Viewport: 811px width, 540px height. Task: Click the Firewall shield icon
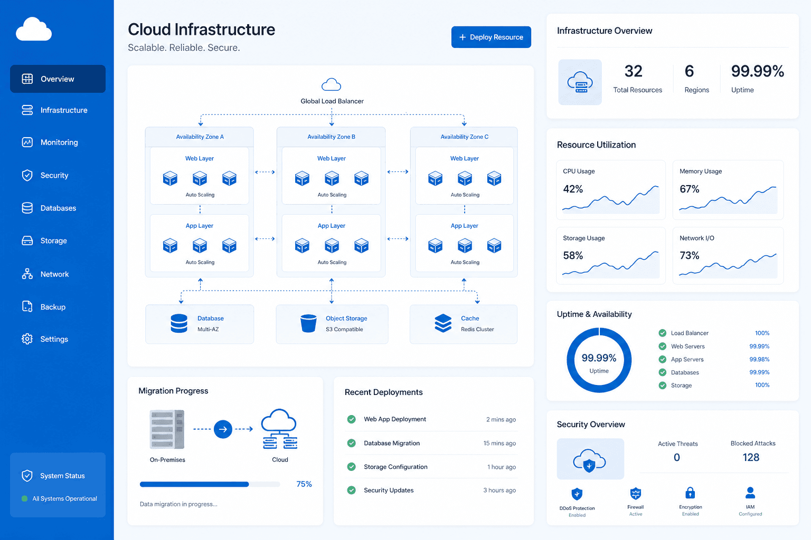(x=636, y=494)
